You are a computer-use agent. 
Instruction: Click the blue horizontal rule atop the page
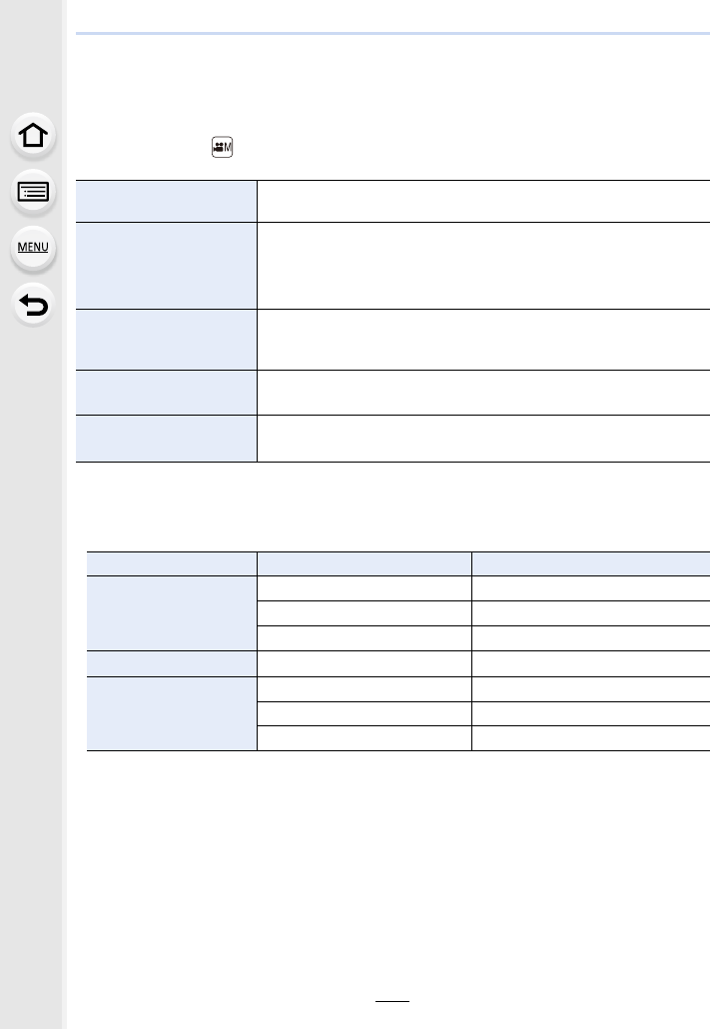click(392, 33)
